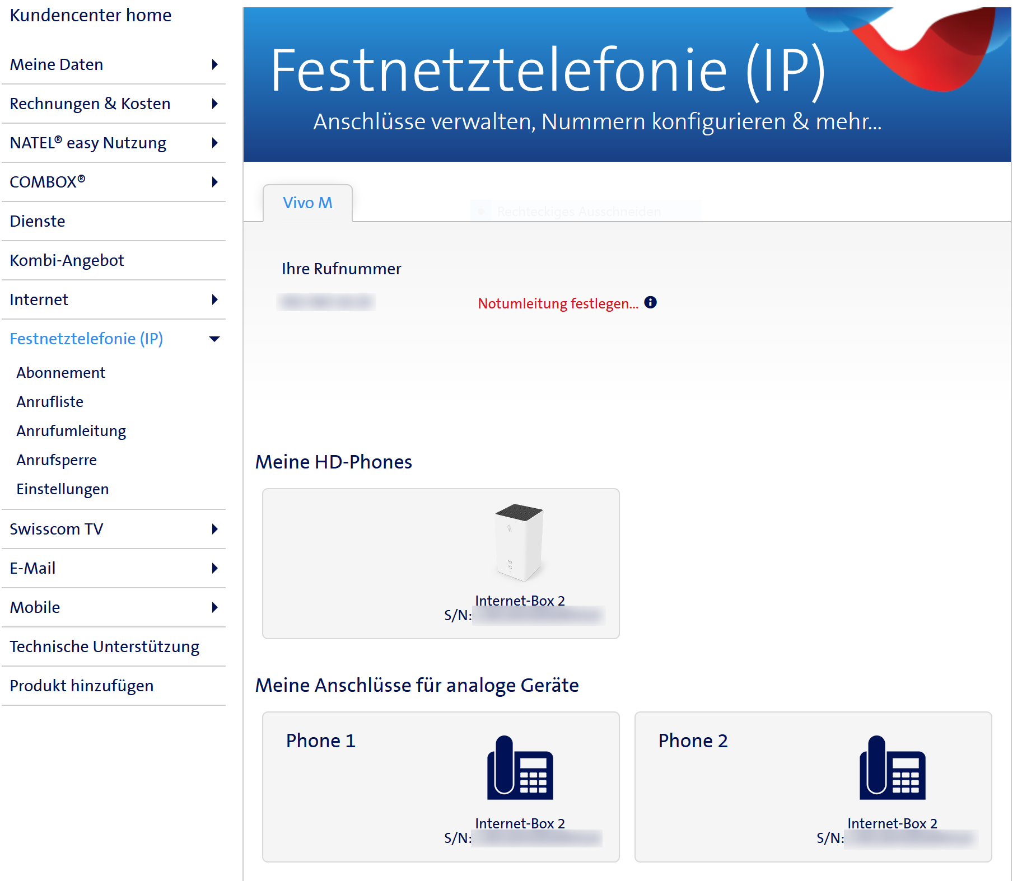The width and height of the screenshot is (1022, 881).
Task: Open the Anrufumleitung submenu entry
Action: 71,431
